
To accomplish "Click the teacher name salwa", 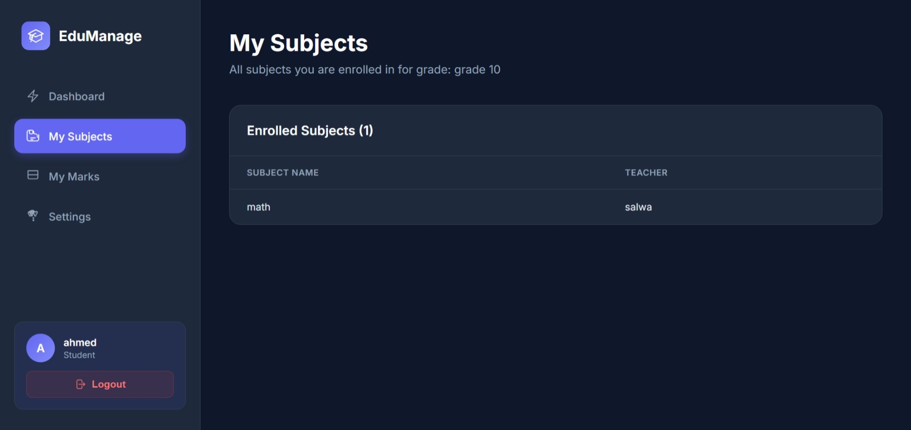I will pos(638,207).
